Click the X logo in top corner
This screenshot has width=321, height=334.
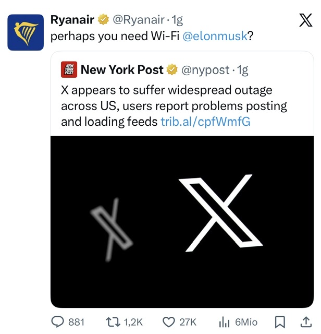coord(305,20)
